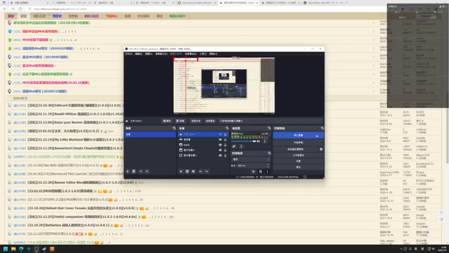Click Stop Streaming button in OBS controls

click(298, 135)
